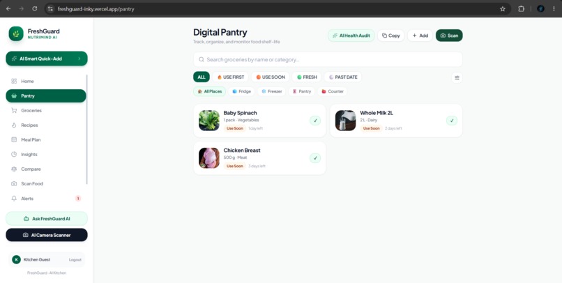Focus the search groceries field
562x283 pixels.
tap(328, 59)
